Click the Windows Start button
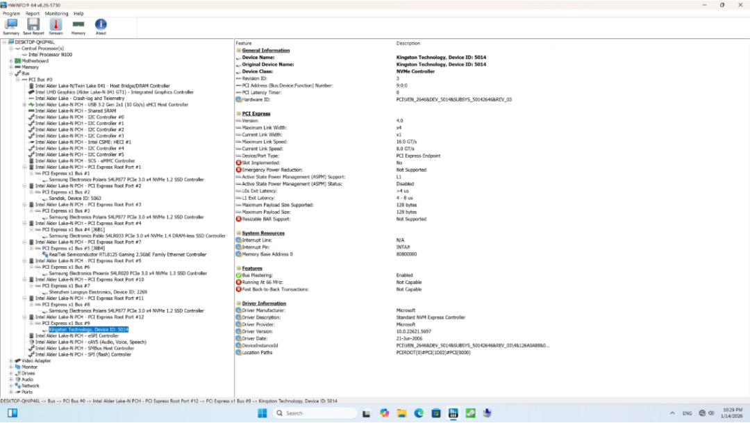 [x=263, y=413]
